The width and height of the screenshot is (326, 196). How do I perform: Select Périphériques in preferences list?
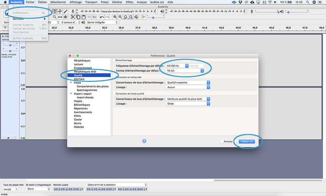[x=82, y=61]
